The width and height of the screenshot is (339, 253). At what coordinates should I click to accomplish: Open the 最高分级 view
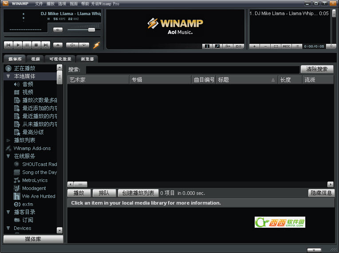pos(33,132)
